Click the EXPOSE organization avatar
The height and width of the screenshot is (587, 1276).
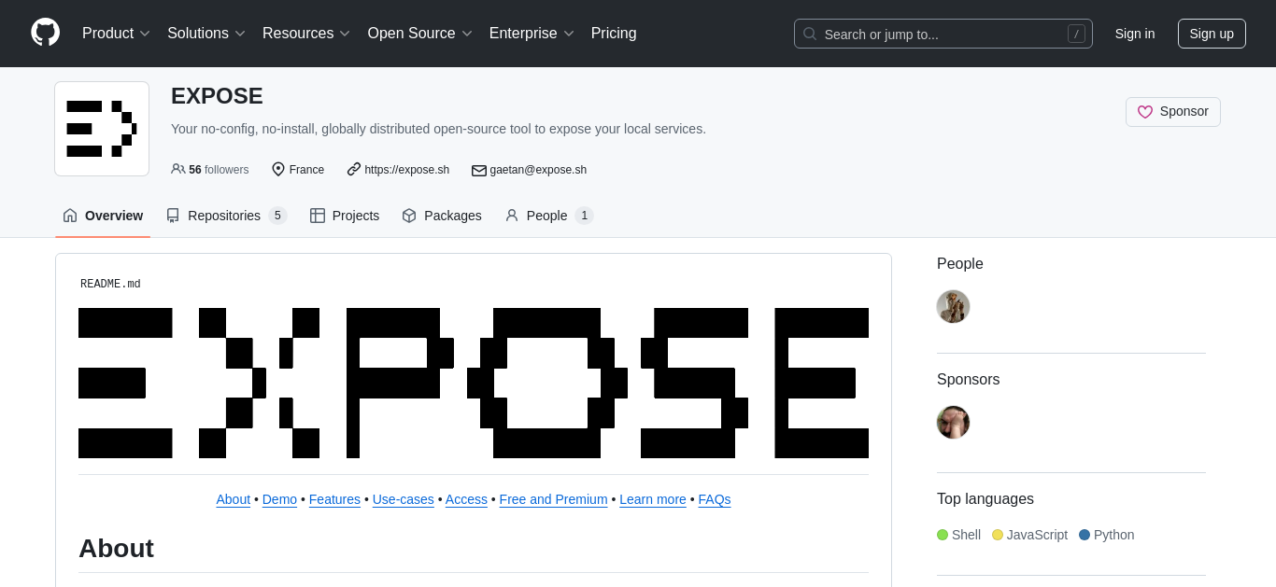[x=102, y=129]
